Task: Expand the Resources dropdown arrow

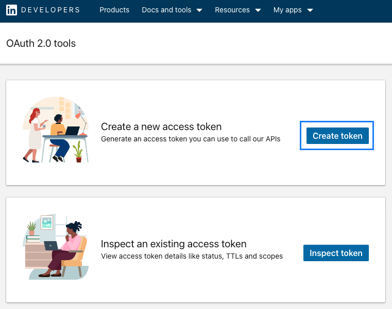Action: pos(258,10)
